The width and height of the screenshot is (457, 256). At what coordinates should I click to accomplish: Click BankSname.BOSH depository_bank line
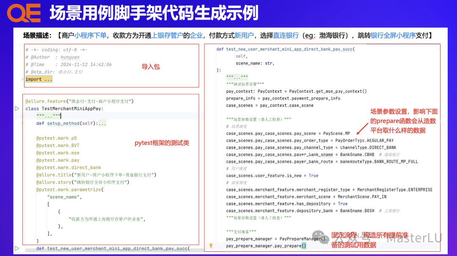point(313,211)
